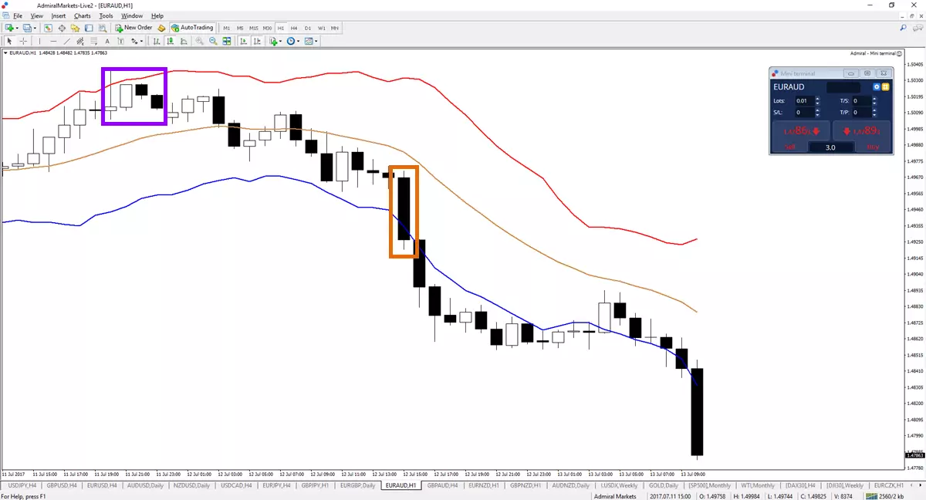The height and width of the screenshot is (500, 926).
Task: Click the Mini terminal yellow grid icon
Action: [x=886, y=87]
